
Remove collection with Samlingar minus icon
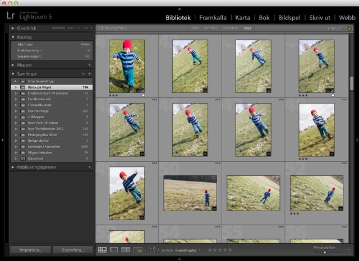[83, 74]
